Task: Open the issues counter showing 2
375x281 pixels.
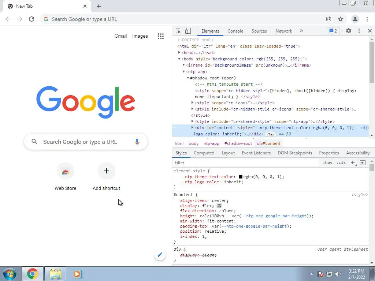Action: coord(333,31)
